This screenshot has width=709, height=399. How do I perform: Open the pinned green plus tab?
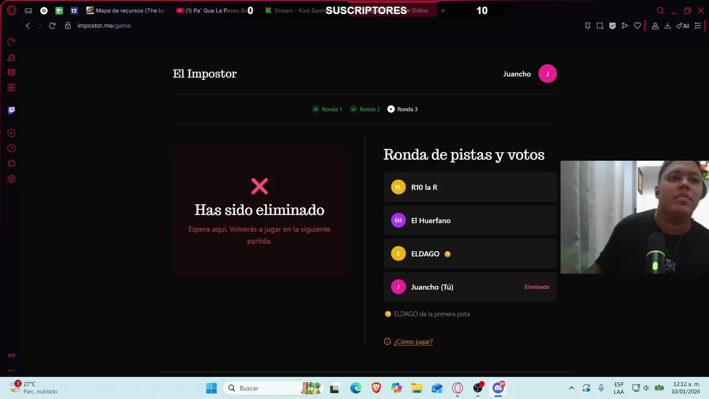click(59, 11)
